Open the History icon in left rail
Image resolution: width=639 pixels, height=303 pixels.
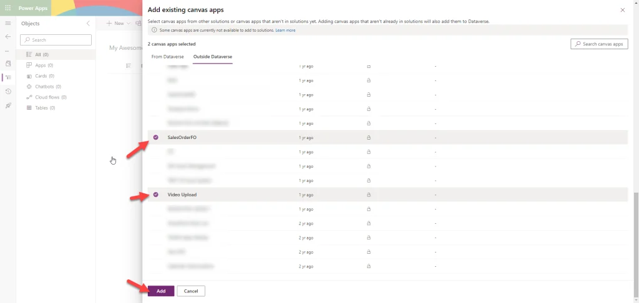tap(7, 91)
